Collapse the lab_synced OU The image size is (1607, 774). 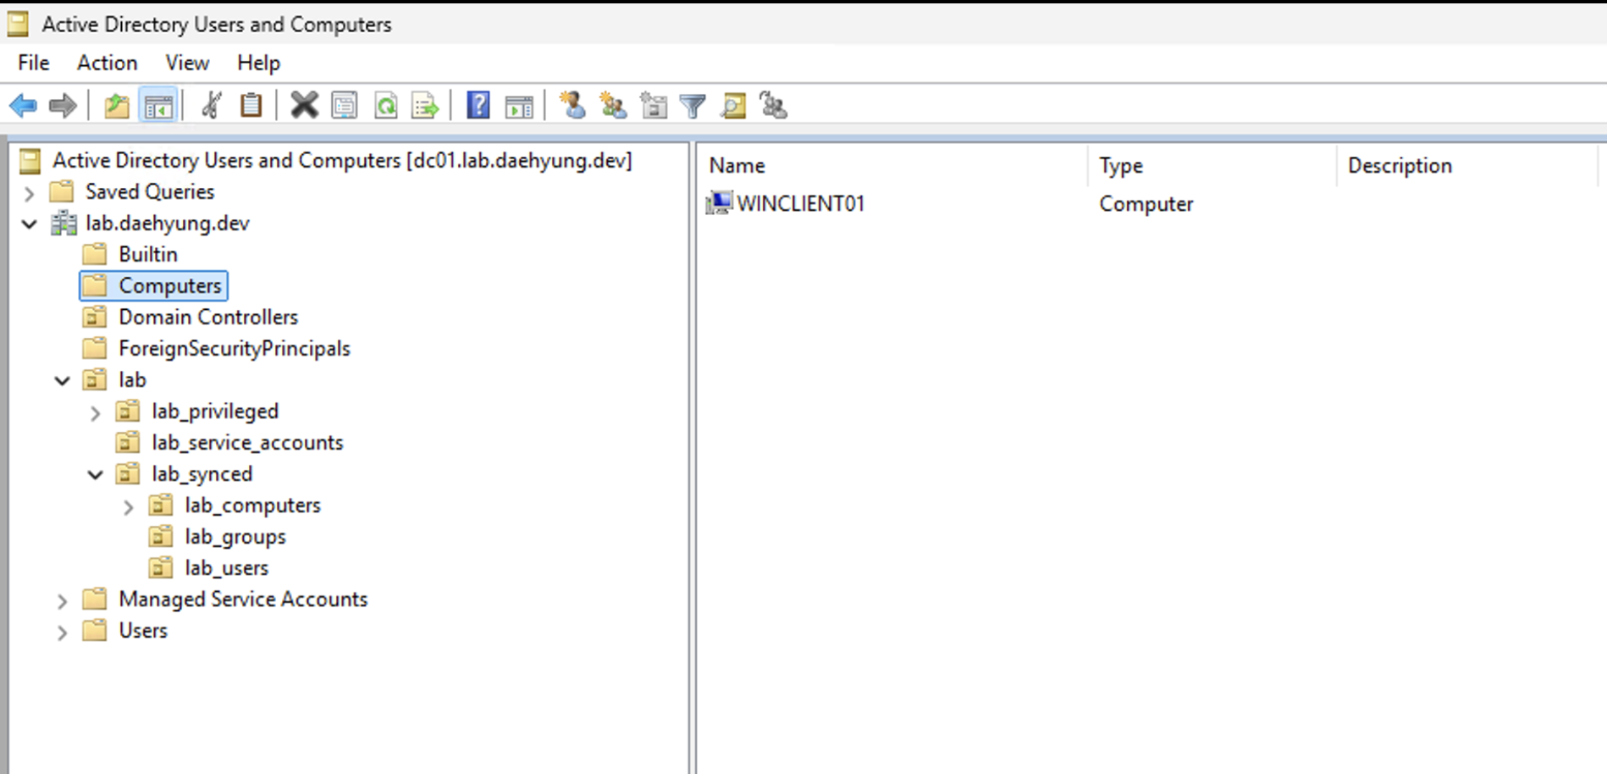(x=95, y=475)
